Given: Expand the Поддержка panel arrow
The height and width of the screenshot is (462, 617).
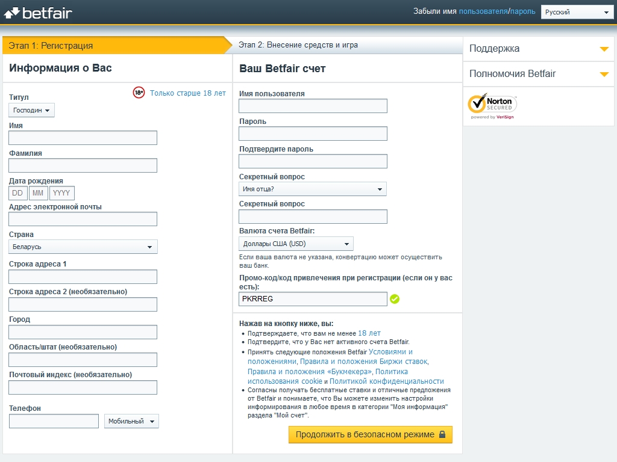Looking at the screenshot, I should coord(604,49).
